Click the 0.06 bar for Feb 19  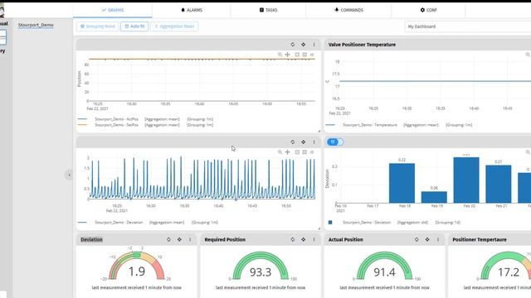(434, 197)
